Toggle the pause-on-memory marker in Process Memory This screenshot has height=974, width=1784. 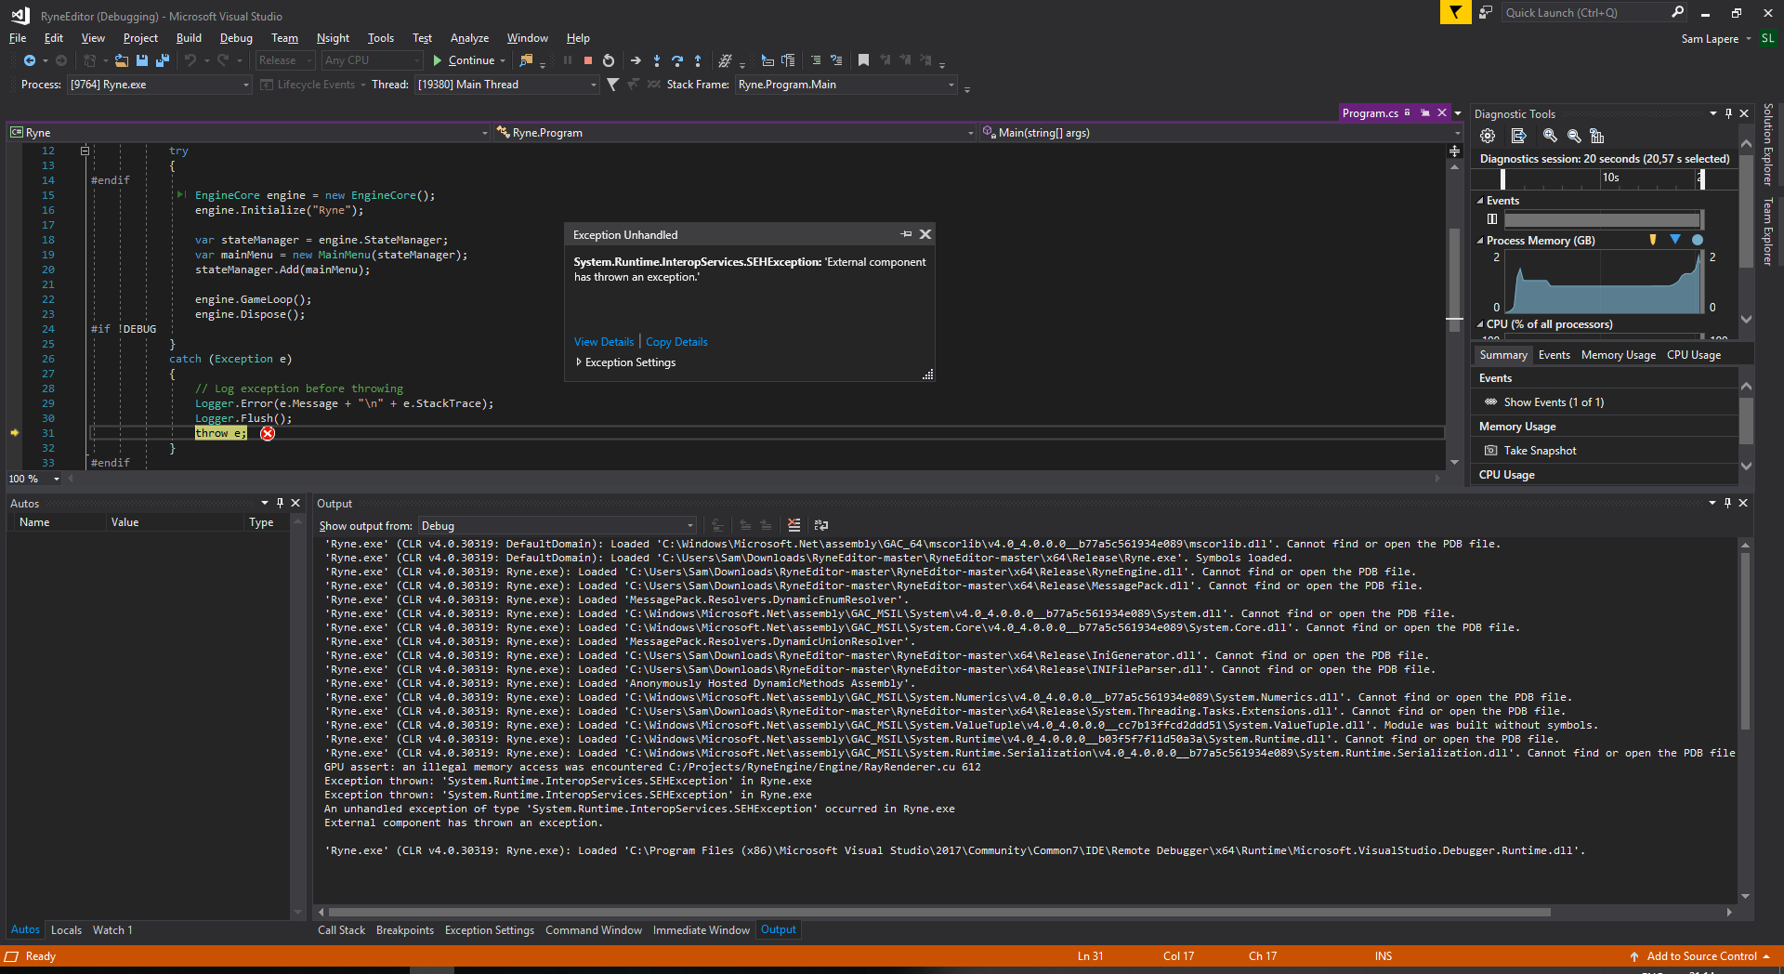pos(1653,240)
